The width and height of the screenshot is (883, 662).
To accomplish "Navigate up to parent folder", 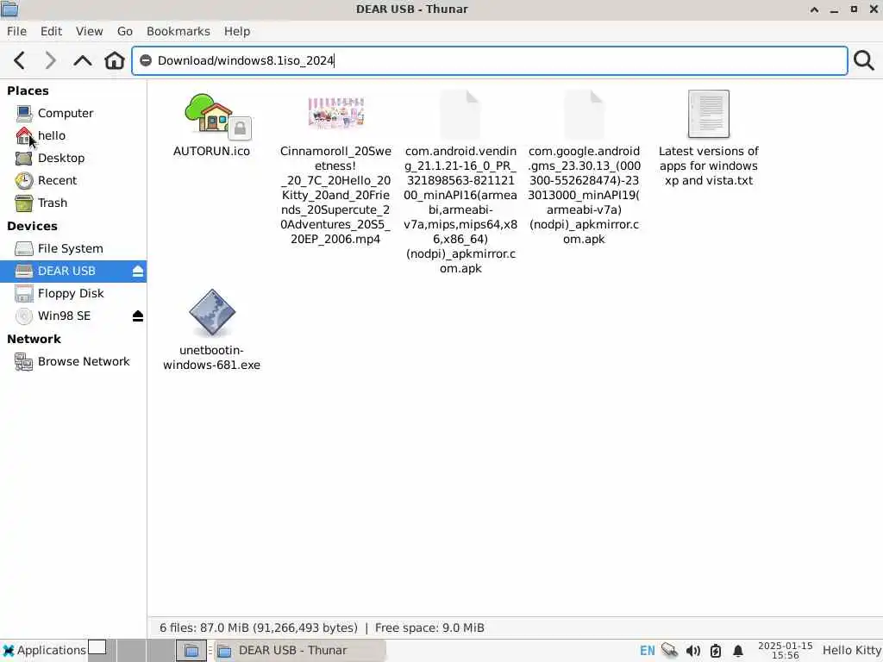I will pyautogui.click(x=82, y=60).
